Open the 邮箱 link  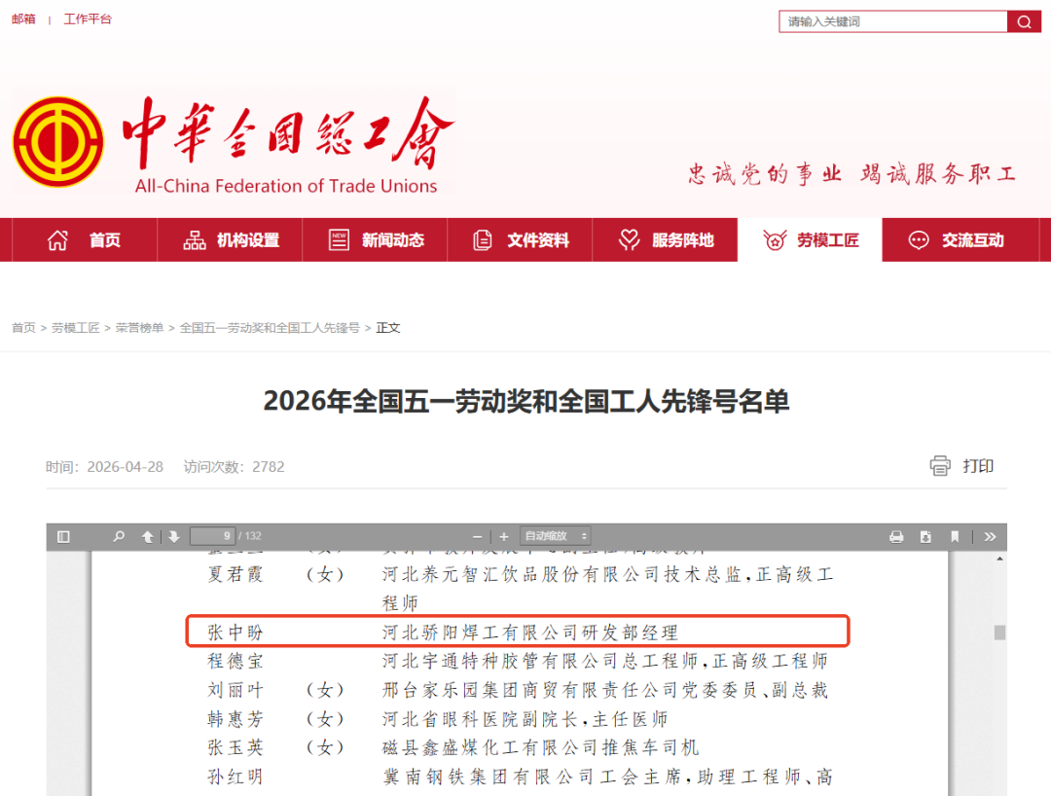[23, 18]
